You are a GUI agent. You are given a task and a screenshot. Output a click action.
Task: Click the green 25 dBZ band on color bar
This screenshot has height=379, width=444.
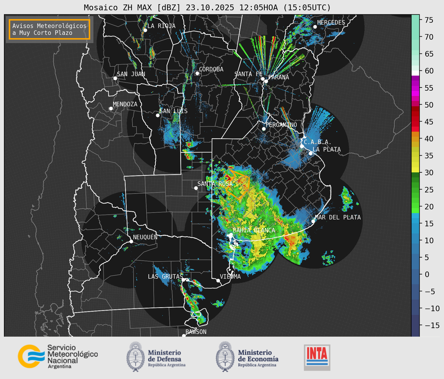415,190
